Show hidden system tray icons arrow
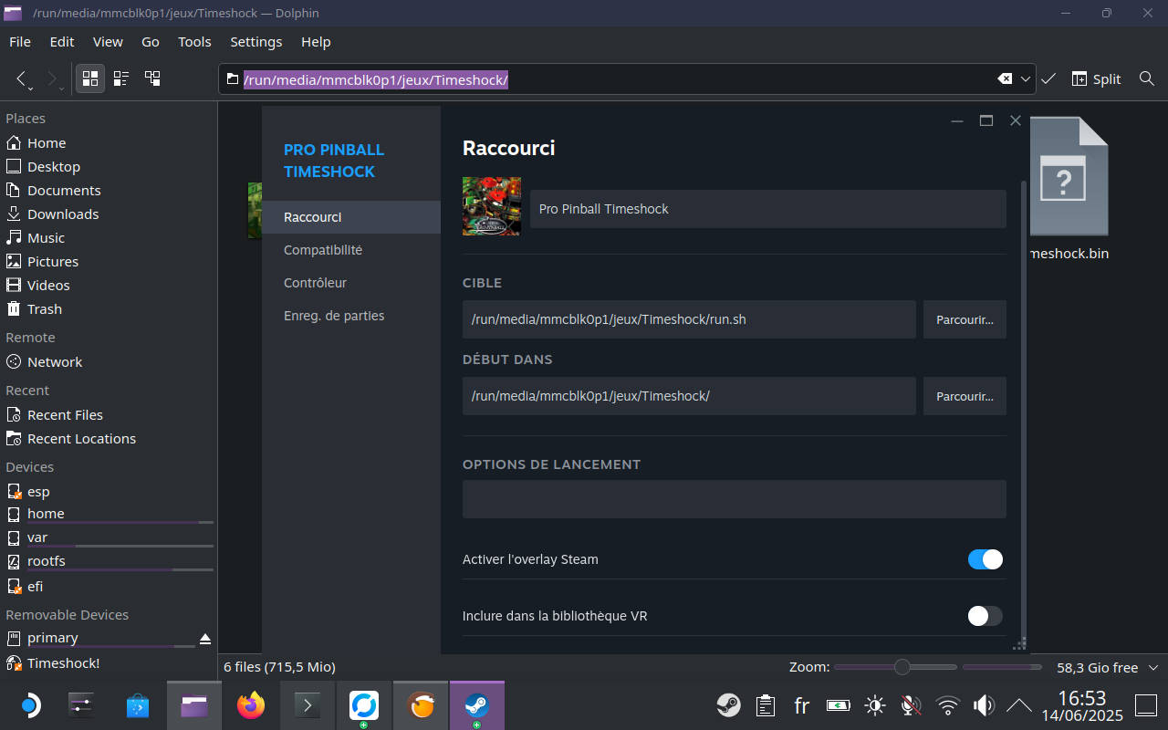This screenshot has height=730, width=1168. (x=1018, y=705)
